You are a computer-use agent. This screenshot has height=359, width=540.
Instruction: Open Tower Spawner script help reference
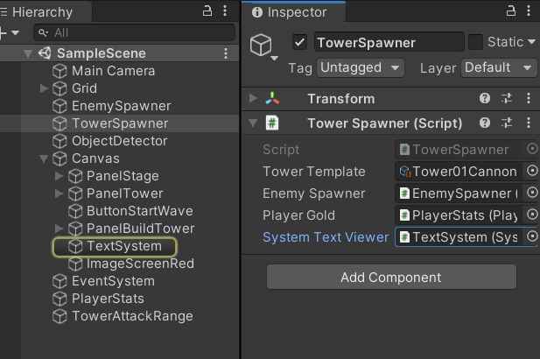(485, 123)
